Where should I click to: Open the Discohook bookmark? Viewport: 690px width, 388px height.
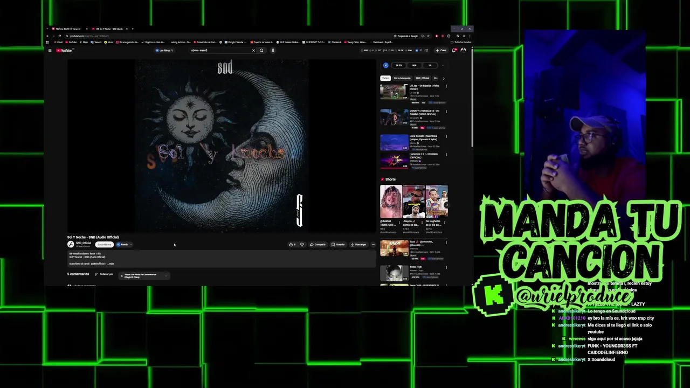[x=334, y=42]
